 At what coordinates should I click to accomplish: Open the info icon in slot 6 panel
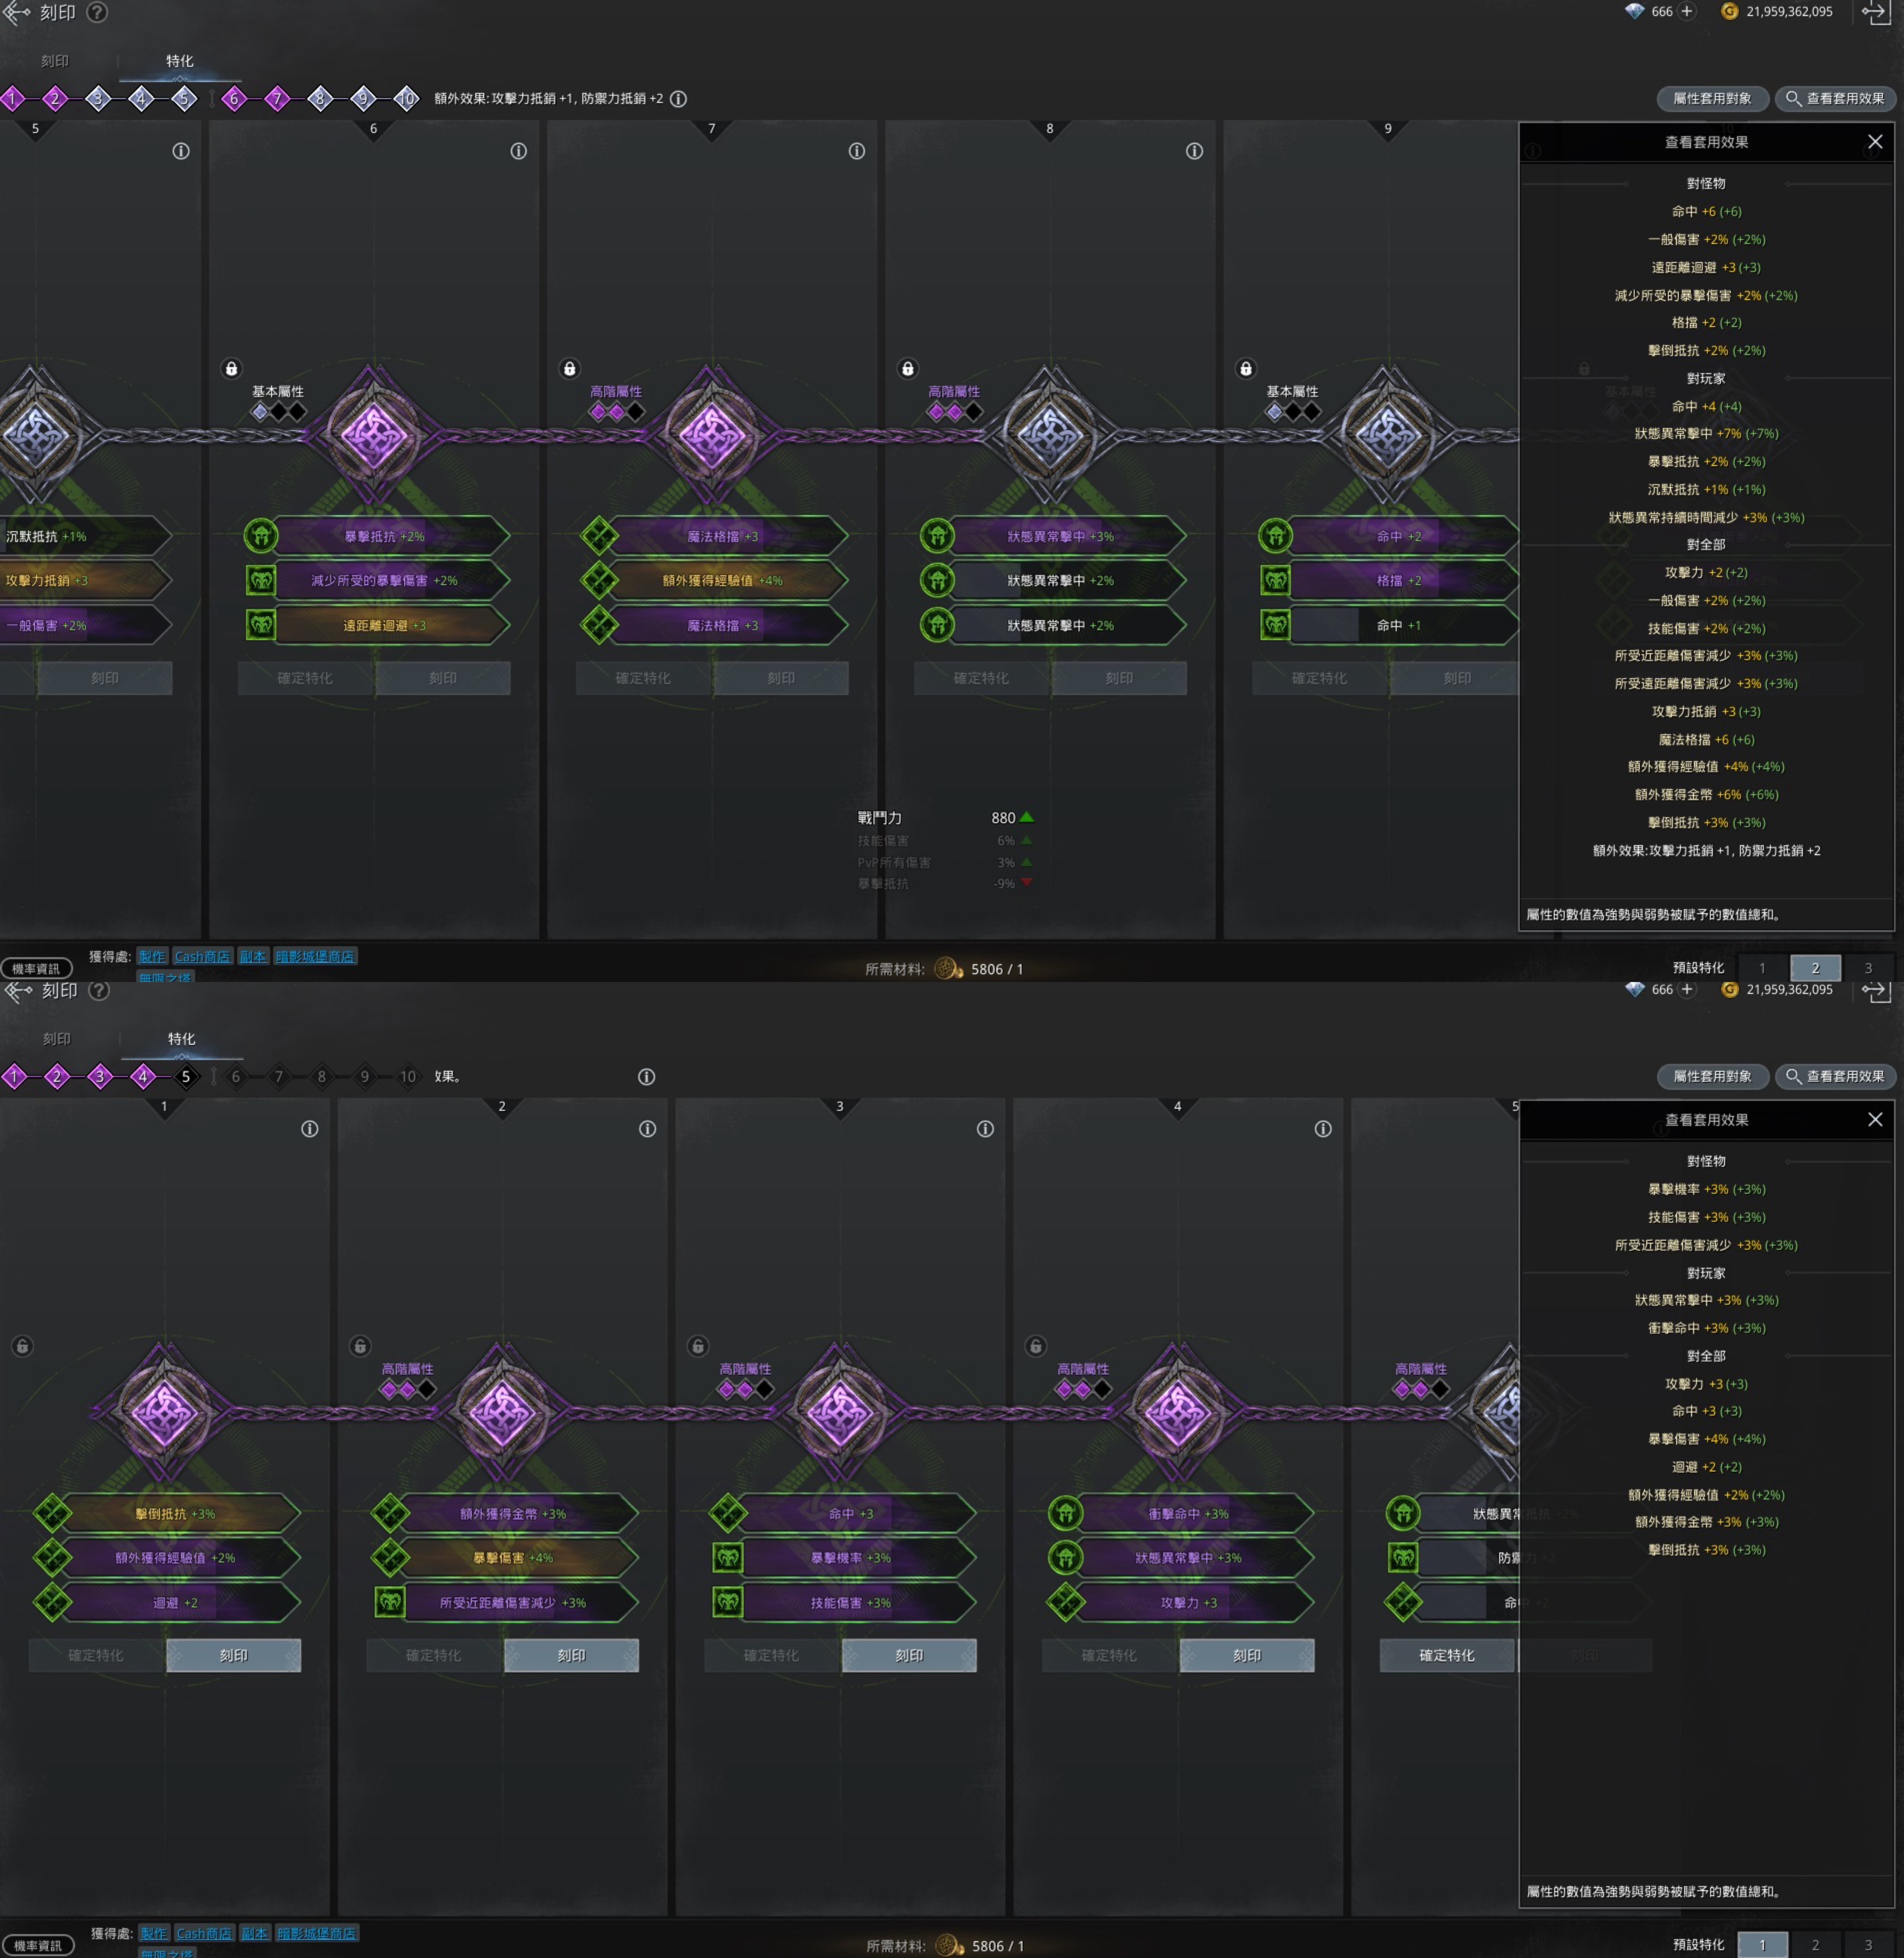click(518, 151)
